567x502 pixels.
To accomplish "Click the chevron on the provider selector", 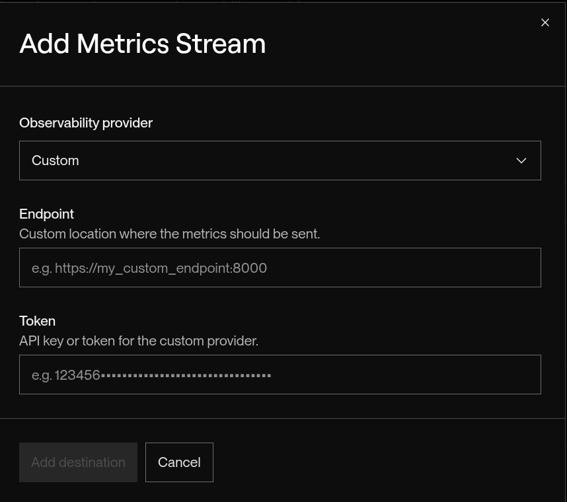I will click(x=521, y=160).
